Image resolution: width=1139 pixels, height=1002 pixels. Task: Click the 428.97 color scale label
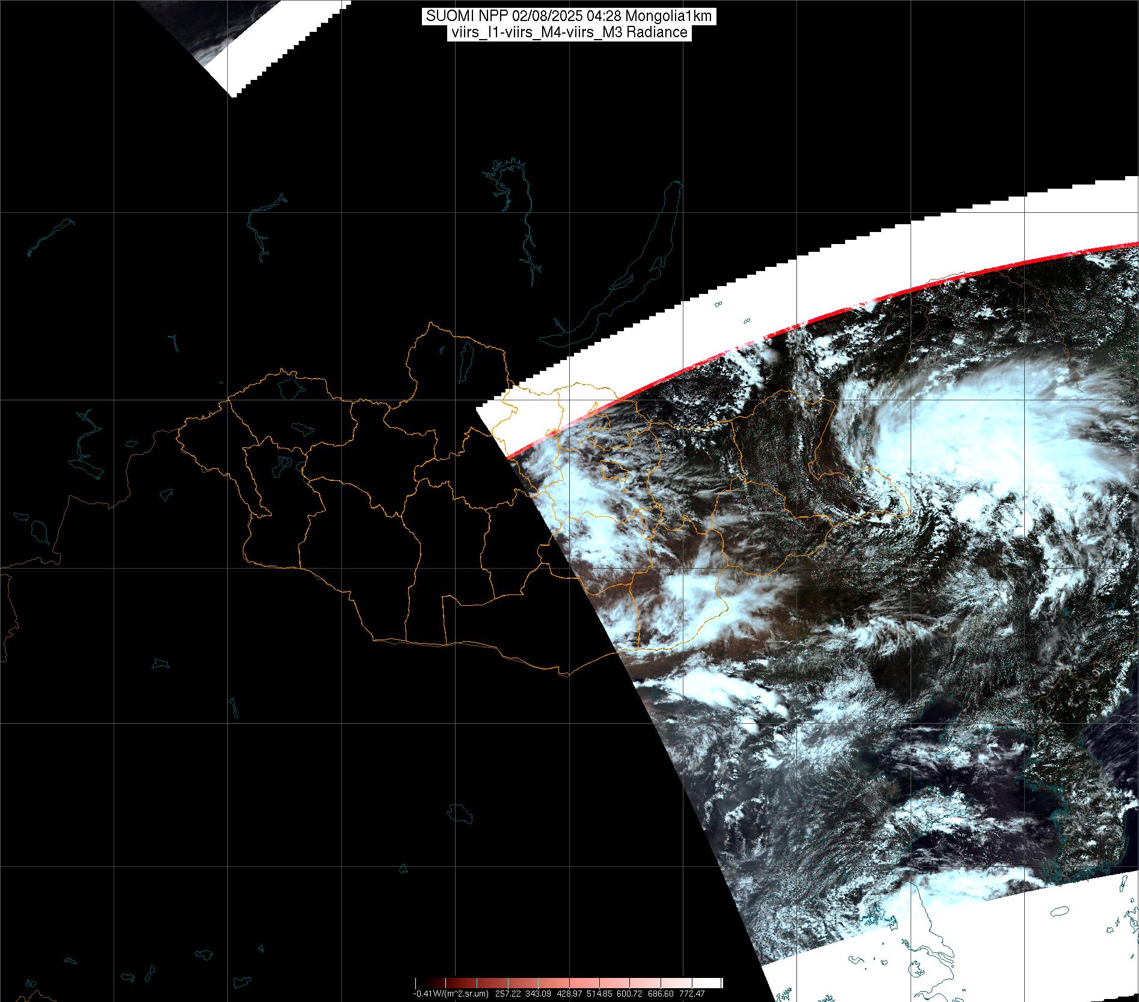[570, 994]
